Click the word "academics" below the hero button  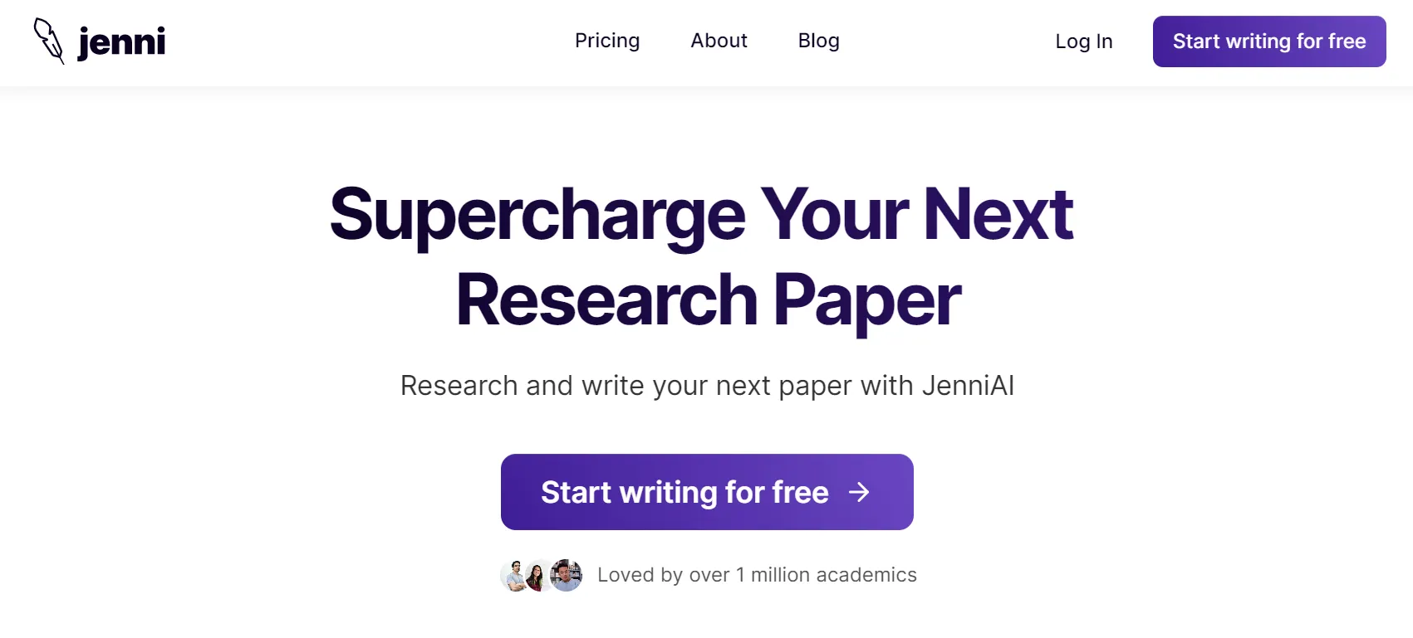tap(866, 575)
